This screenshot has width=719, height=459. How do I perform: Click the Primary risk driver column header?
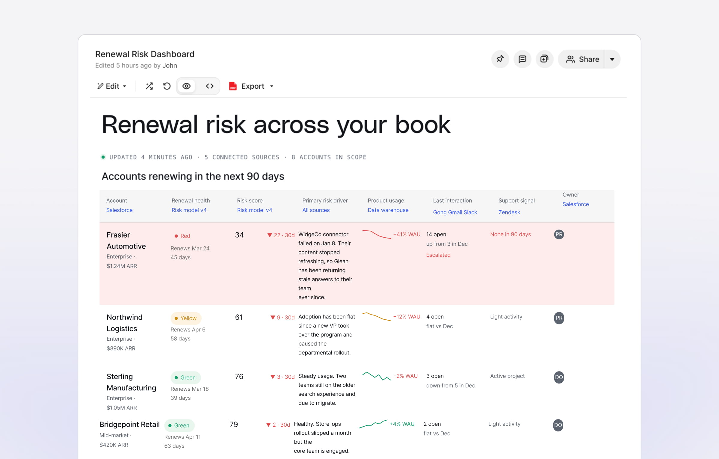click(325, 200)
